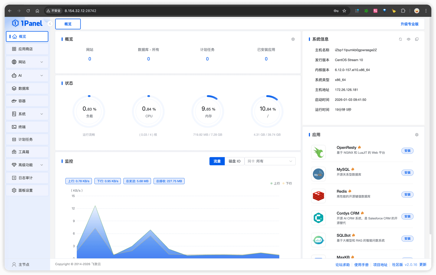Image resolution: width=436 pixels, height=275 pixels.
Task: Refresh the system information panel
Action: point(400,39)
